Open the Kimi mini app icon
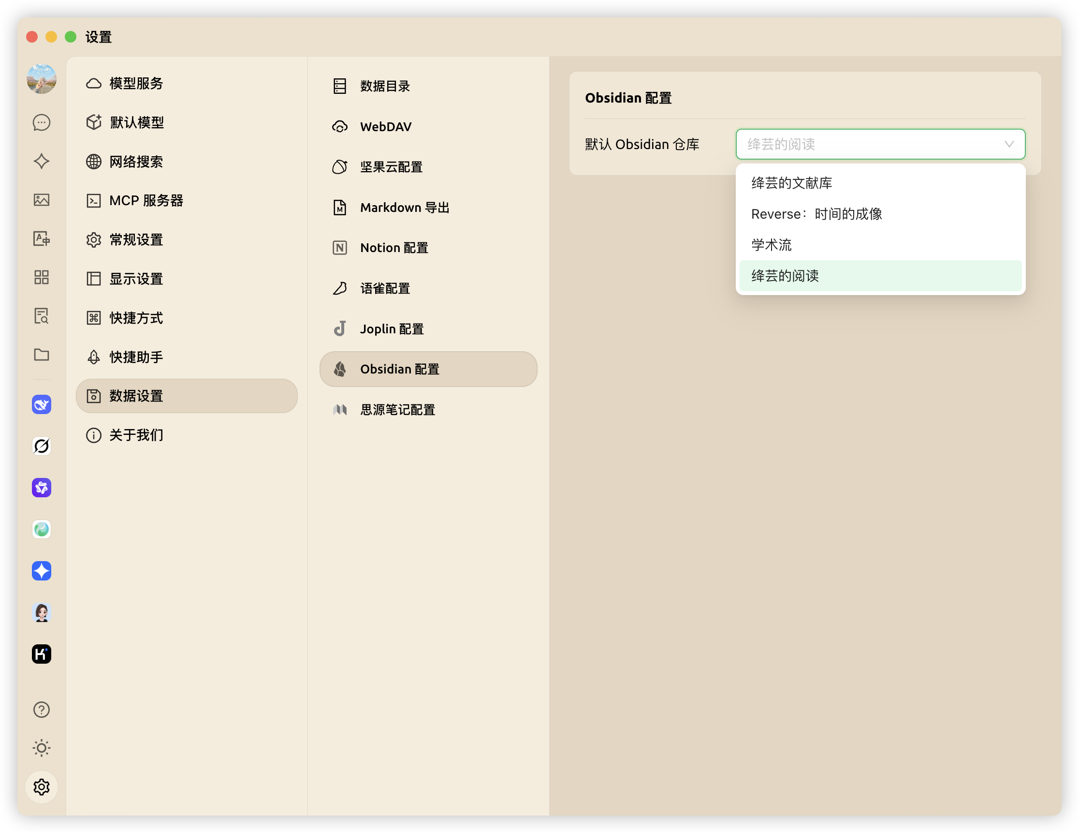 click(42, 654)
